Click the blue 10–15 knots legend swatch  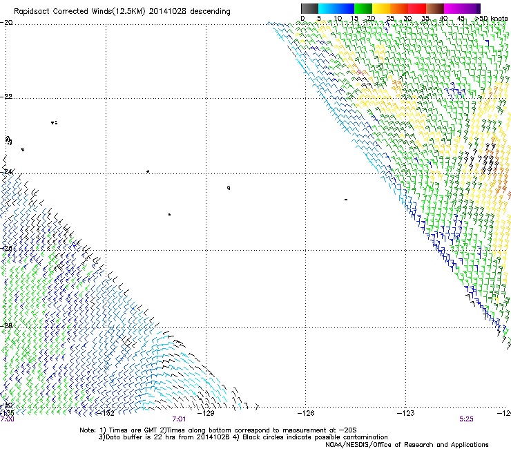tap(345, 8)
